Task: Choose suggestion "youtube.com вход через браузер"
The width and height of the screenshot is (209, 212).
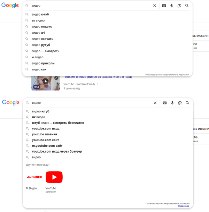Action: pyautogui.click(x=108, y=151)
